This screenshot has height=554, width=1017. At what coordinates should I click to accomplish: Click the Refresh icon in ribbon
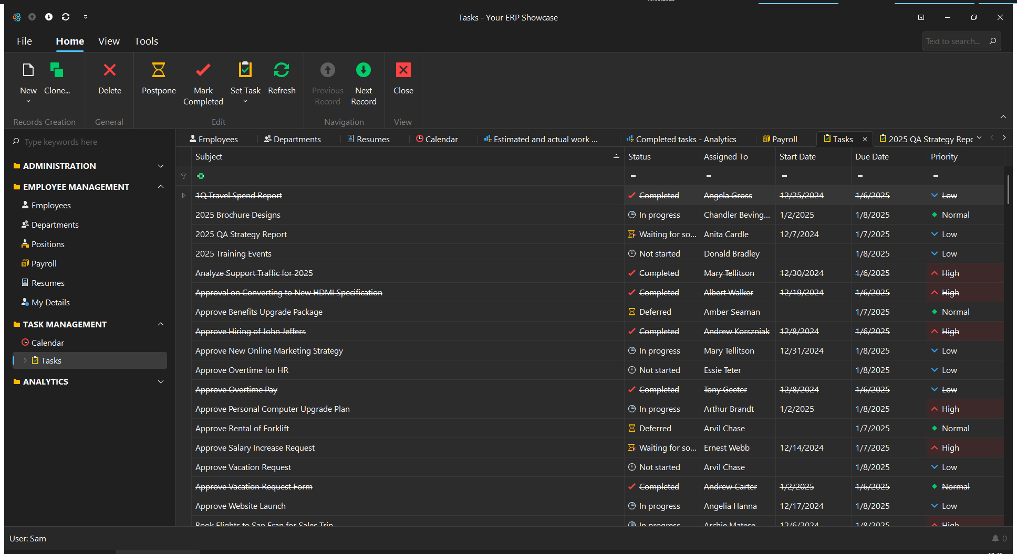tap(282, 70)
